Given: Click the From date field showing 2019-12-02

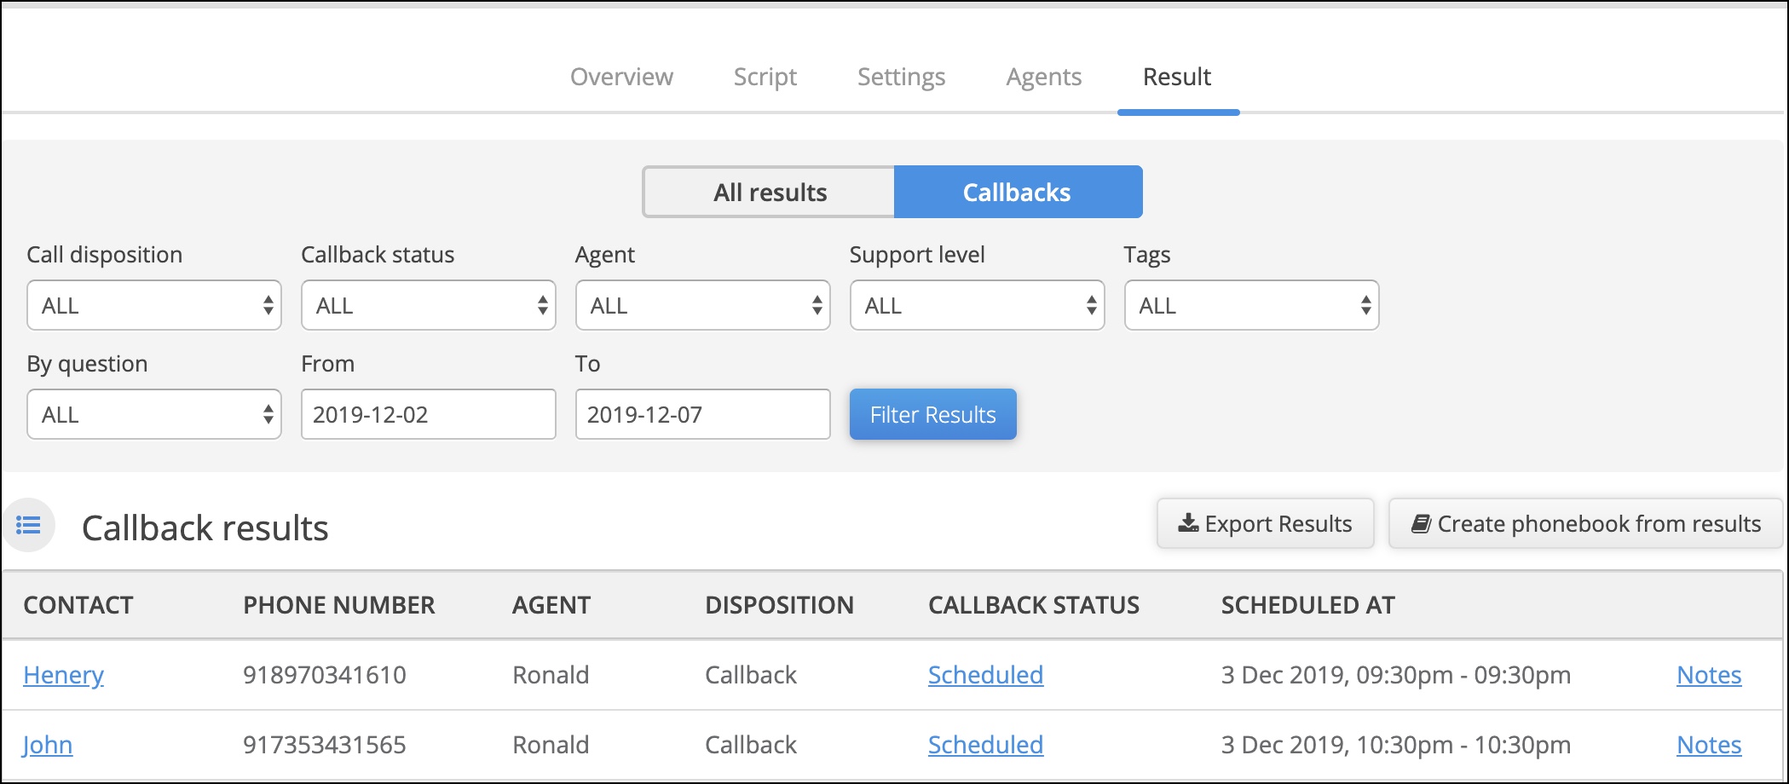Looking at the screenshot, I should [x=428, y=414].
